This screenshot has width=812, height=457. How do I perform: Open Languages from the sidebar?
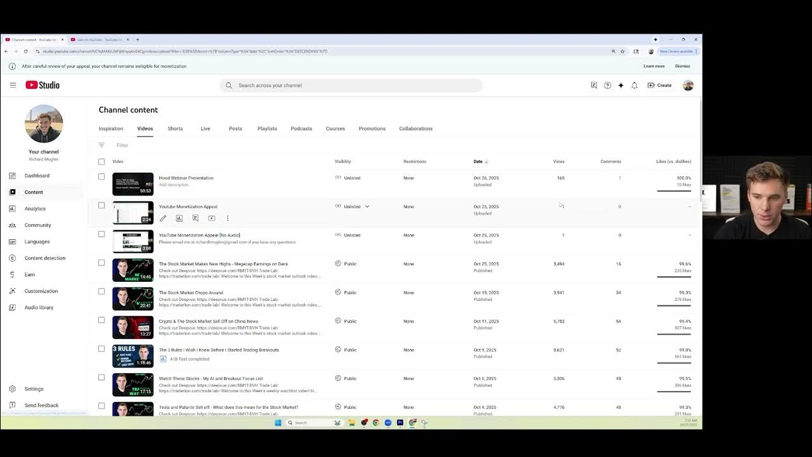pos(37,242)
